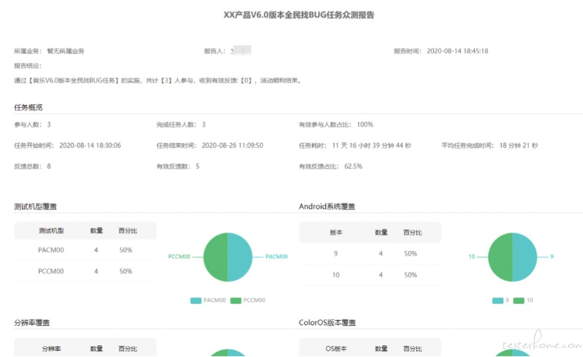Click the version 10 cell in the Android table
The width and height of the screenshot is (583, 357).
(336, 275)
